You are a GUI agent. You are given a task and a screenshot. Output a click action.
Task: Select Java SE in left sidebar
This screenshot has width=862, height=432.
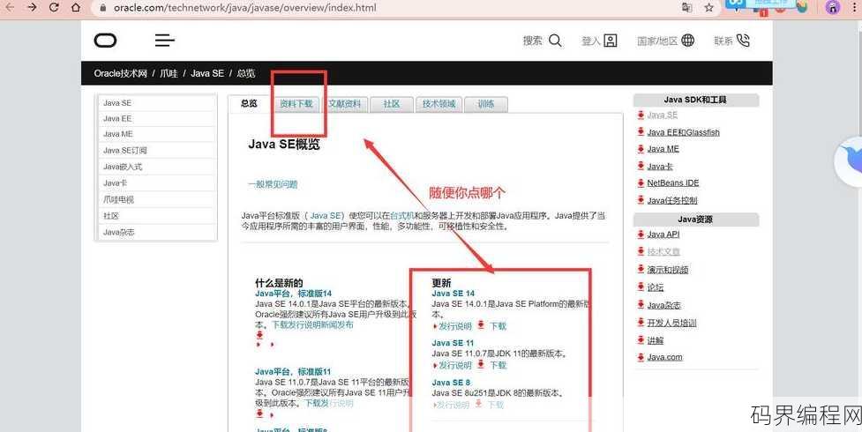click(157, 103)
